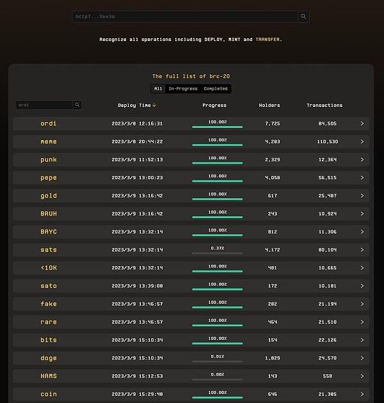Image resolution: width=384 pixels, height=403 pixels.
Task: Open the HAMS token link
Action: click(49, 376)
